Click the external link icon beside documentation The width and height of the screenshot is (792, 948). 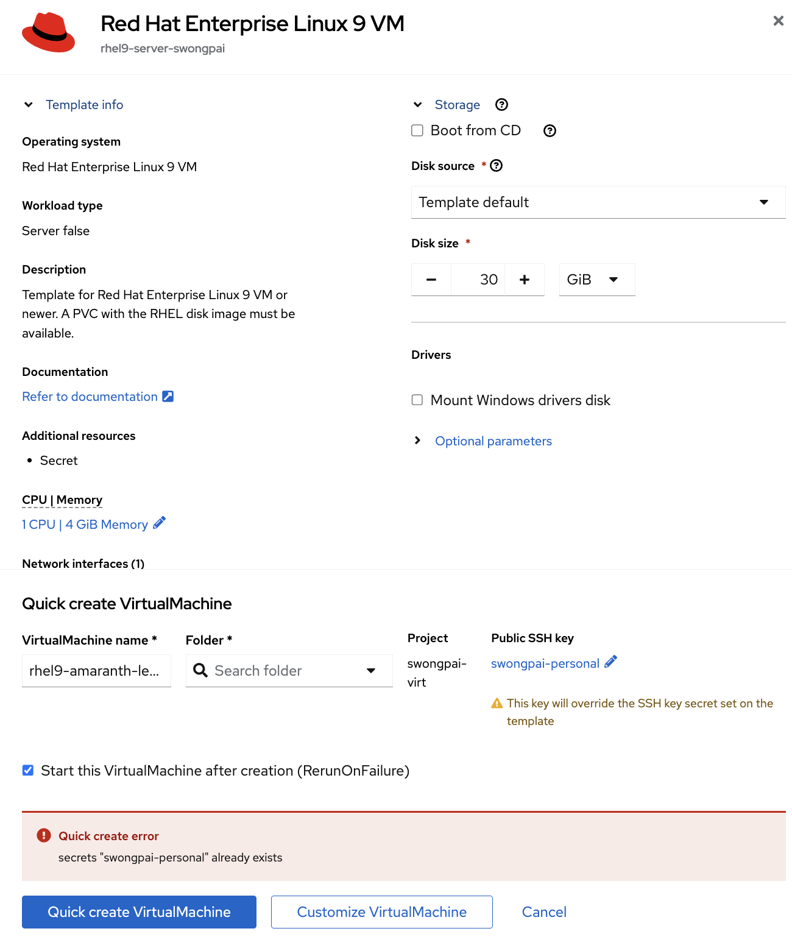[x=168, y=397]
